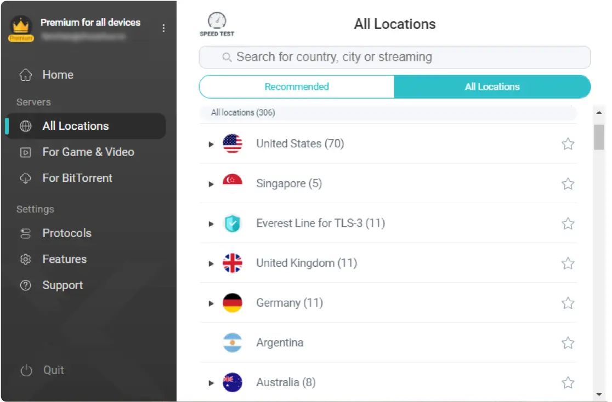The image size is (612, 402).
Task: Select the Argentina location
Action: coord(388,343)
